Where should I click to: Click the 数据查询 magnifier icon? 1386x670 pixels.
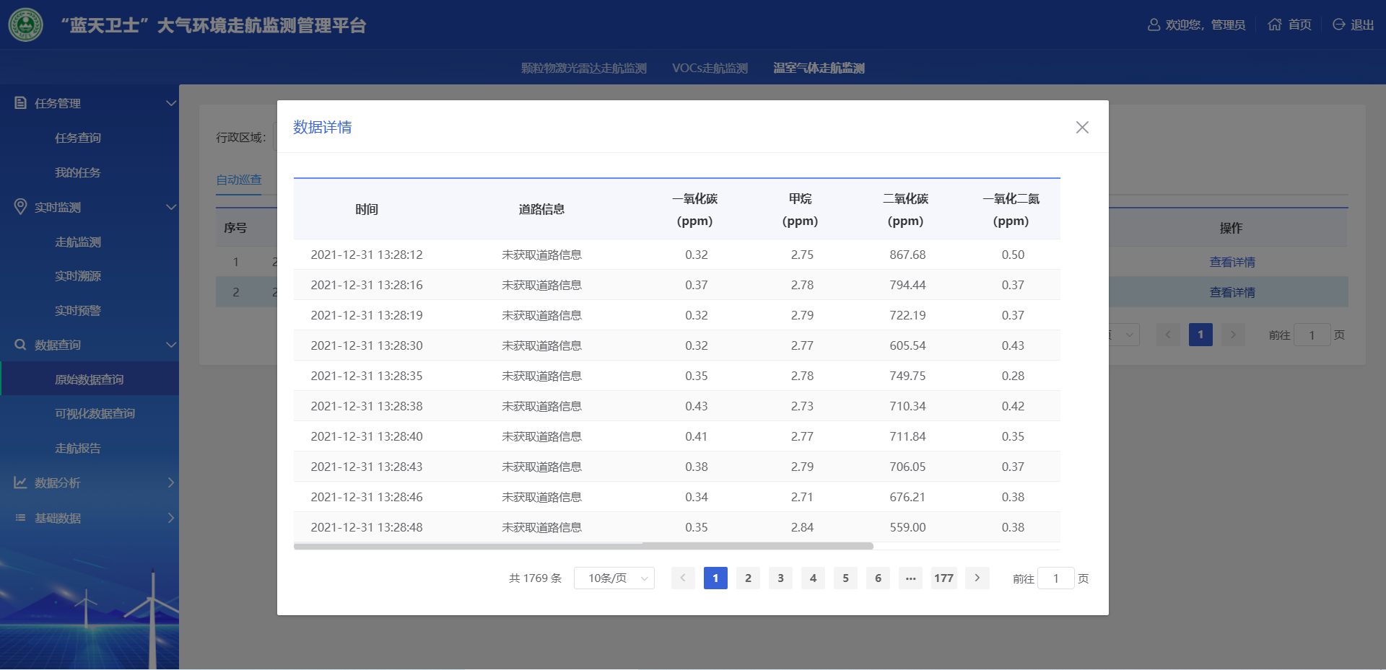point(20,345)
